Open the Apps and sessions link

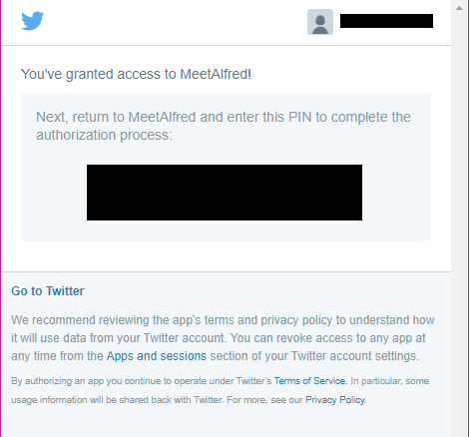click(157, 356)
